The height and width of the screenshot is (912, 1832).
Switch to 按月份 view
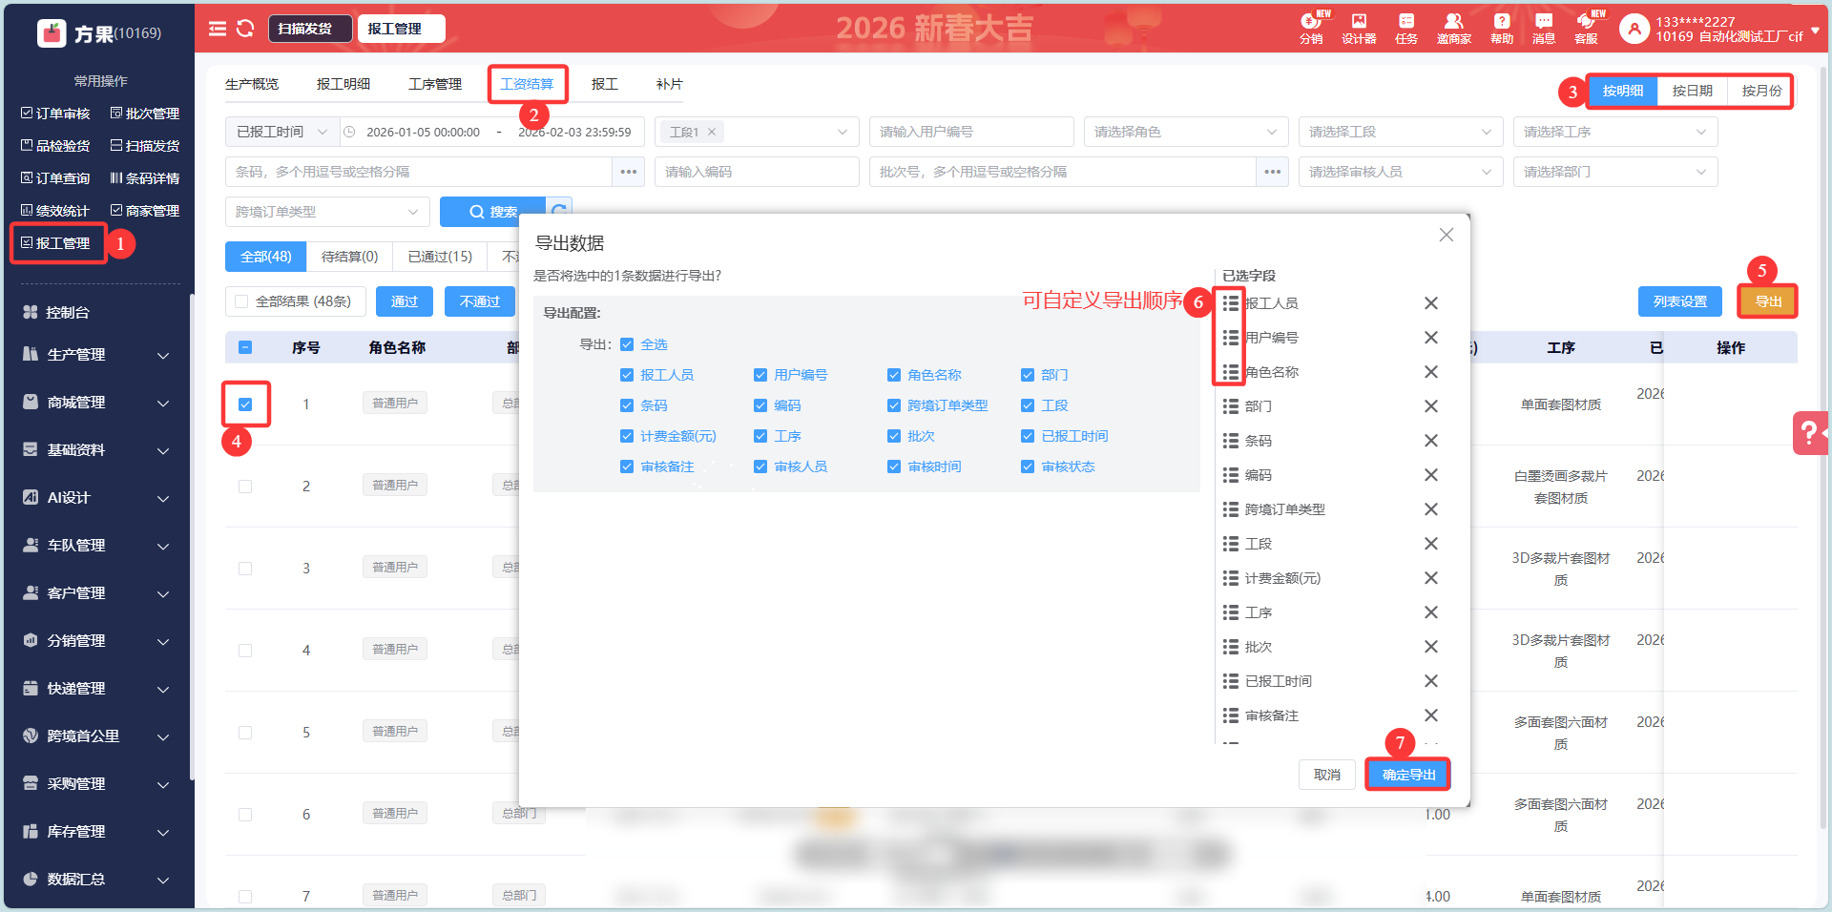pyautogui.click(x=1761, y=91)
